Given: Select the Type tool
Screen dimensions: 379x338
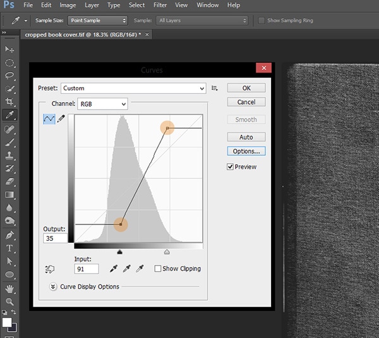Looking at the screenshot, I should (9, 248).
